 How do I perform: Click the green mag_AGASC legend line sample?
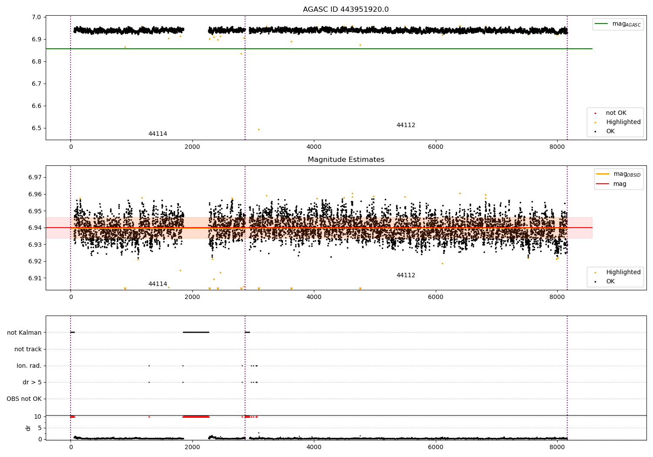point(602,24)
